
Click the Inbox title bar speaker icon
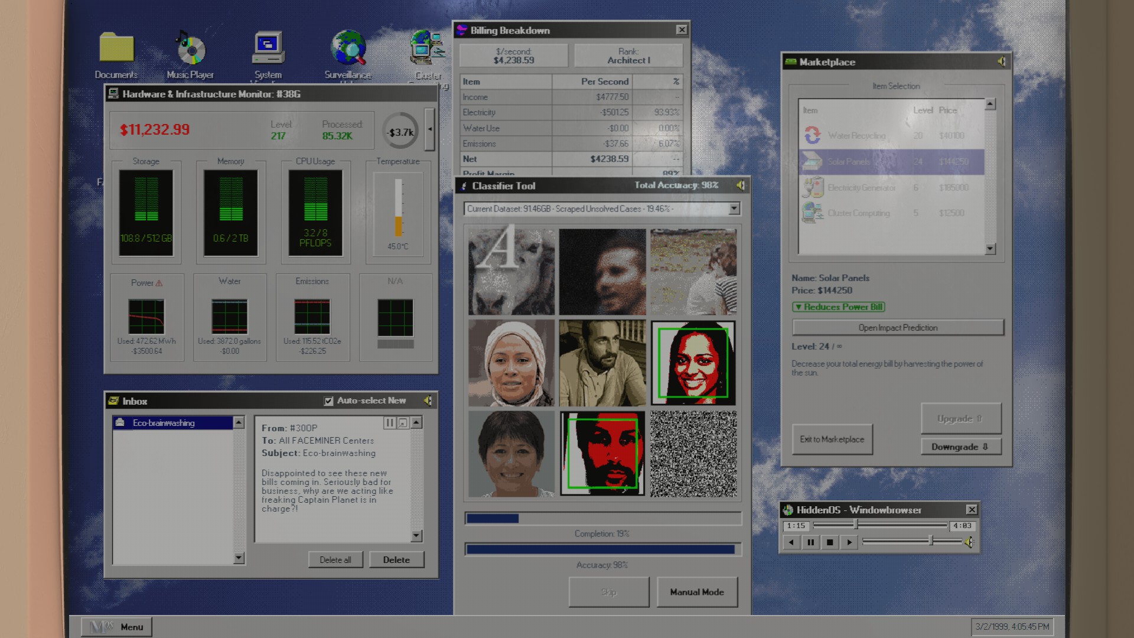pyautogui.click(x=427, y=401)
